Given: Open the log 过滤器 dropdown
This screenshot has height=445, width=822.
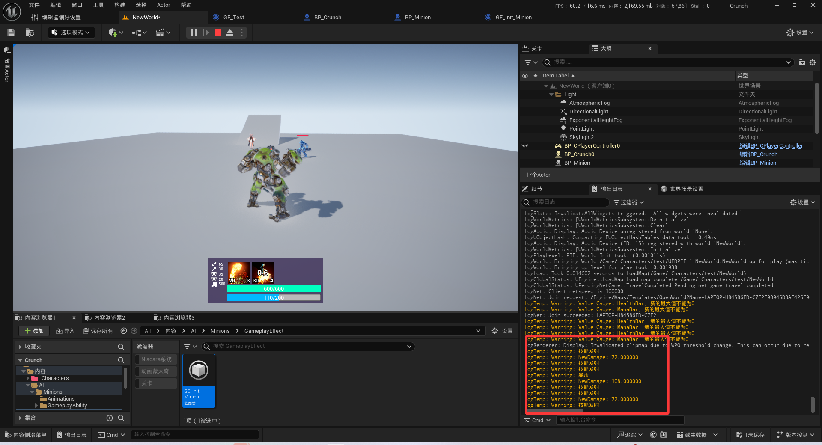Looking at the screenshot, I should (x=628, y=202).
